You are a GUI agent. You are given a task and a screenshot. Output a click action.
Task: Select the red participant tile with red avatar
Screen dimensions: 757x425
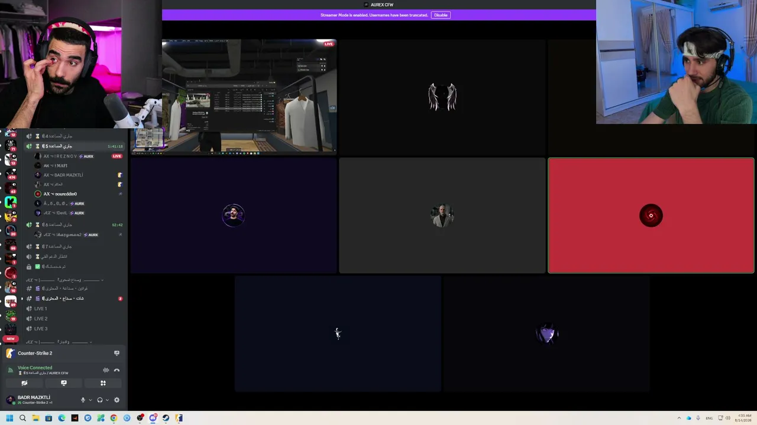(x=651, y=215)
